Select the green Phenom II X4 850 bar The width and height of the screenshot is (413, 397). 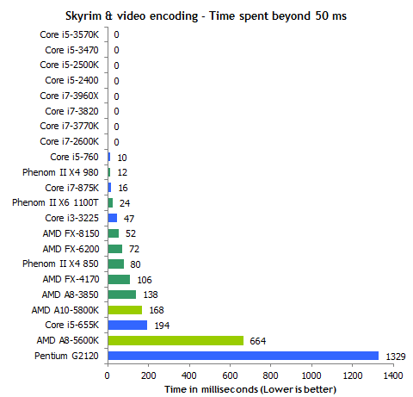116,264
